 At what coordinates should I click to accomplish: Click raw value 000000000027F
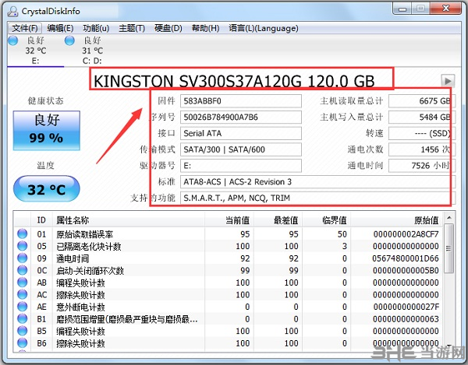pos(406,307)
